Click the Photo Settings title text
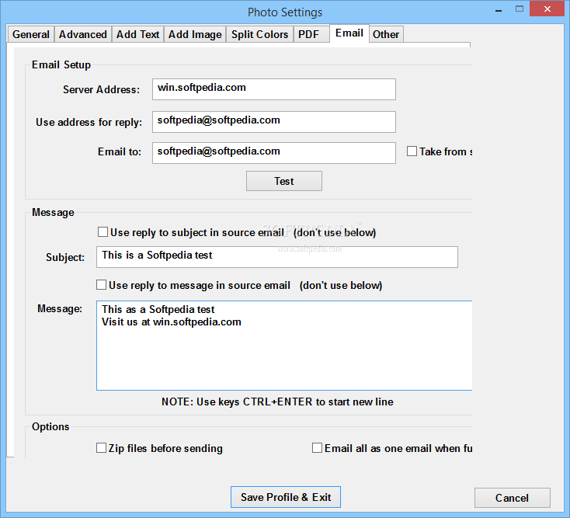The width and height of the screenshot is (570, 518). pos(285,12)
